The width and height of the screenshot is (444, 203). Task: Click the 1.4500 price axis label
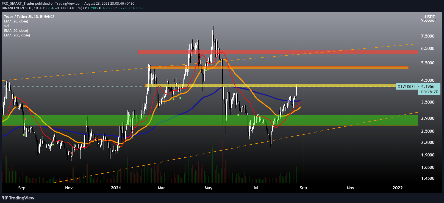[428, 178]
